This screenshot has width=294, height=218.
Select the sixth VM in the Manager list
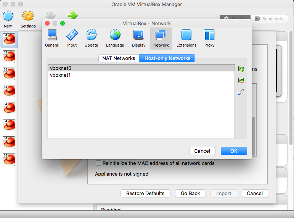9,125
